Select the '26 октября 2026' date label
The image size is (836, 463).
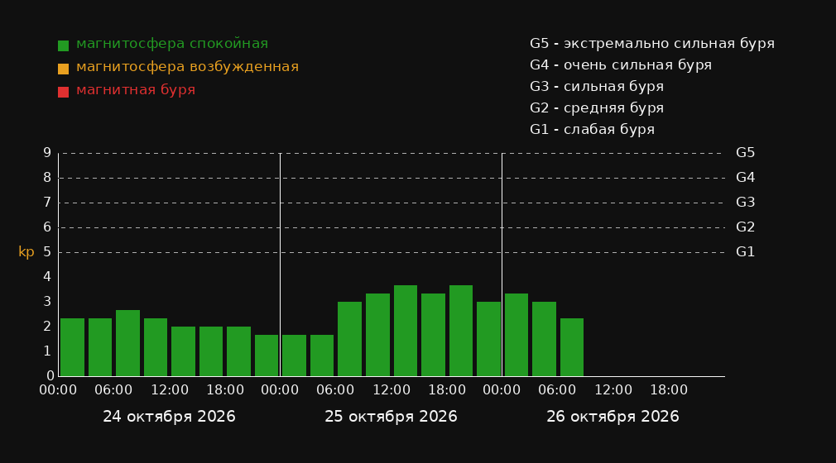click(x=613, y=417)
